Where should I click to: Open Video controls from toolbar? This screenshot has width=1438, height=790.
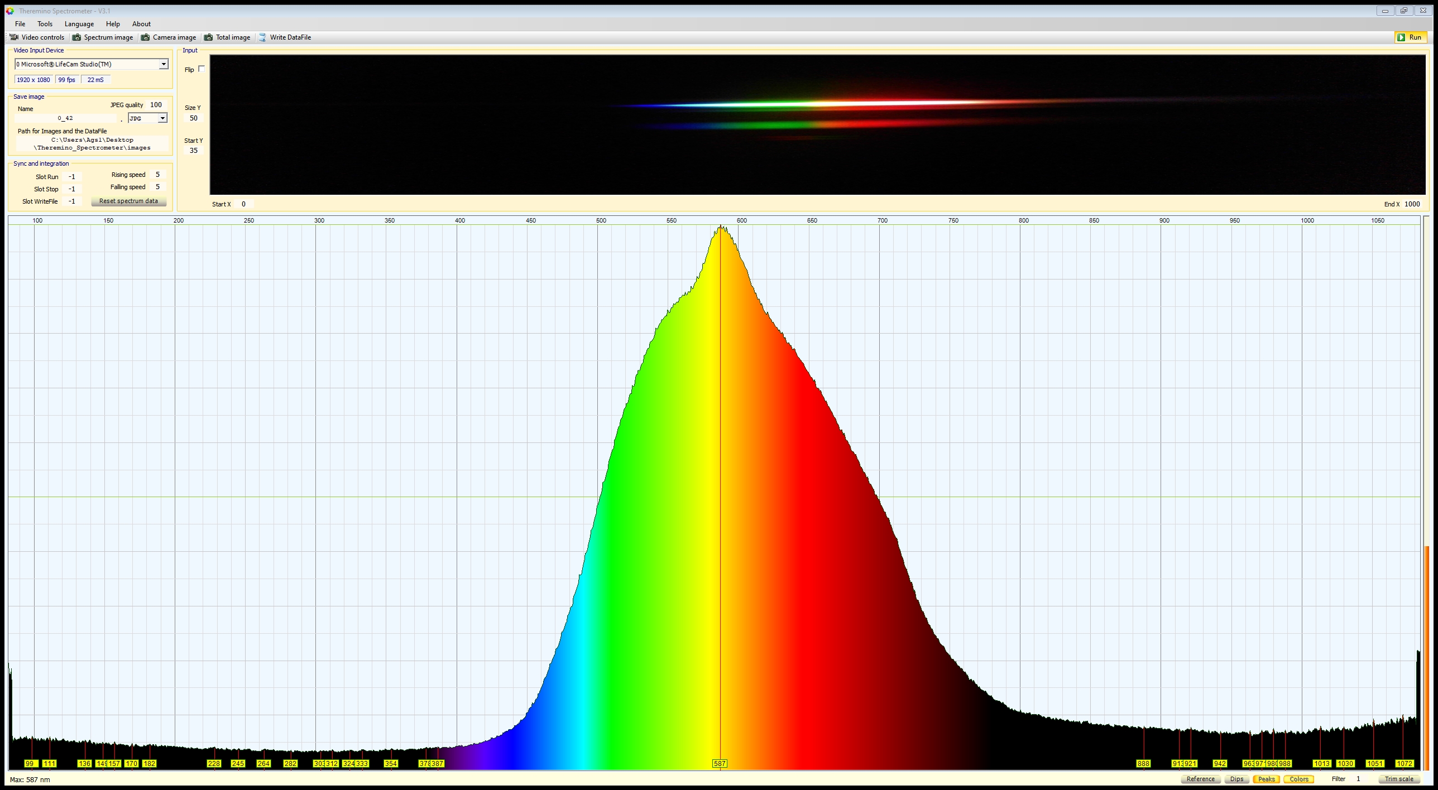(37, 37)
